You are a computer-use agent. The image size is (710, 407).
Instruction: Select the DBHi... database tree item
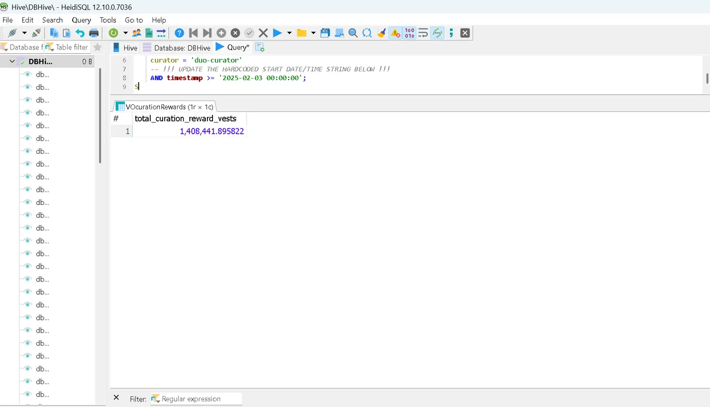(x=40, y=62)
